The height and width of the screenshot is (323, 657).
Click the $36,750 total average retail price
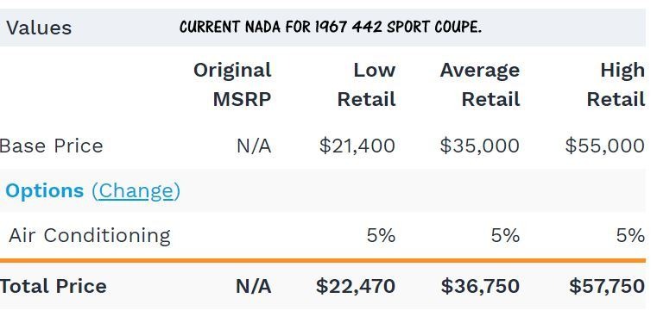click(x=480, y=287)
